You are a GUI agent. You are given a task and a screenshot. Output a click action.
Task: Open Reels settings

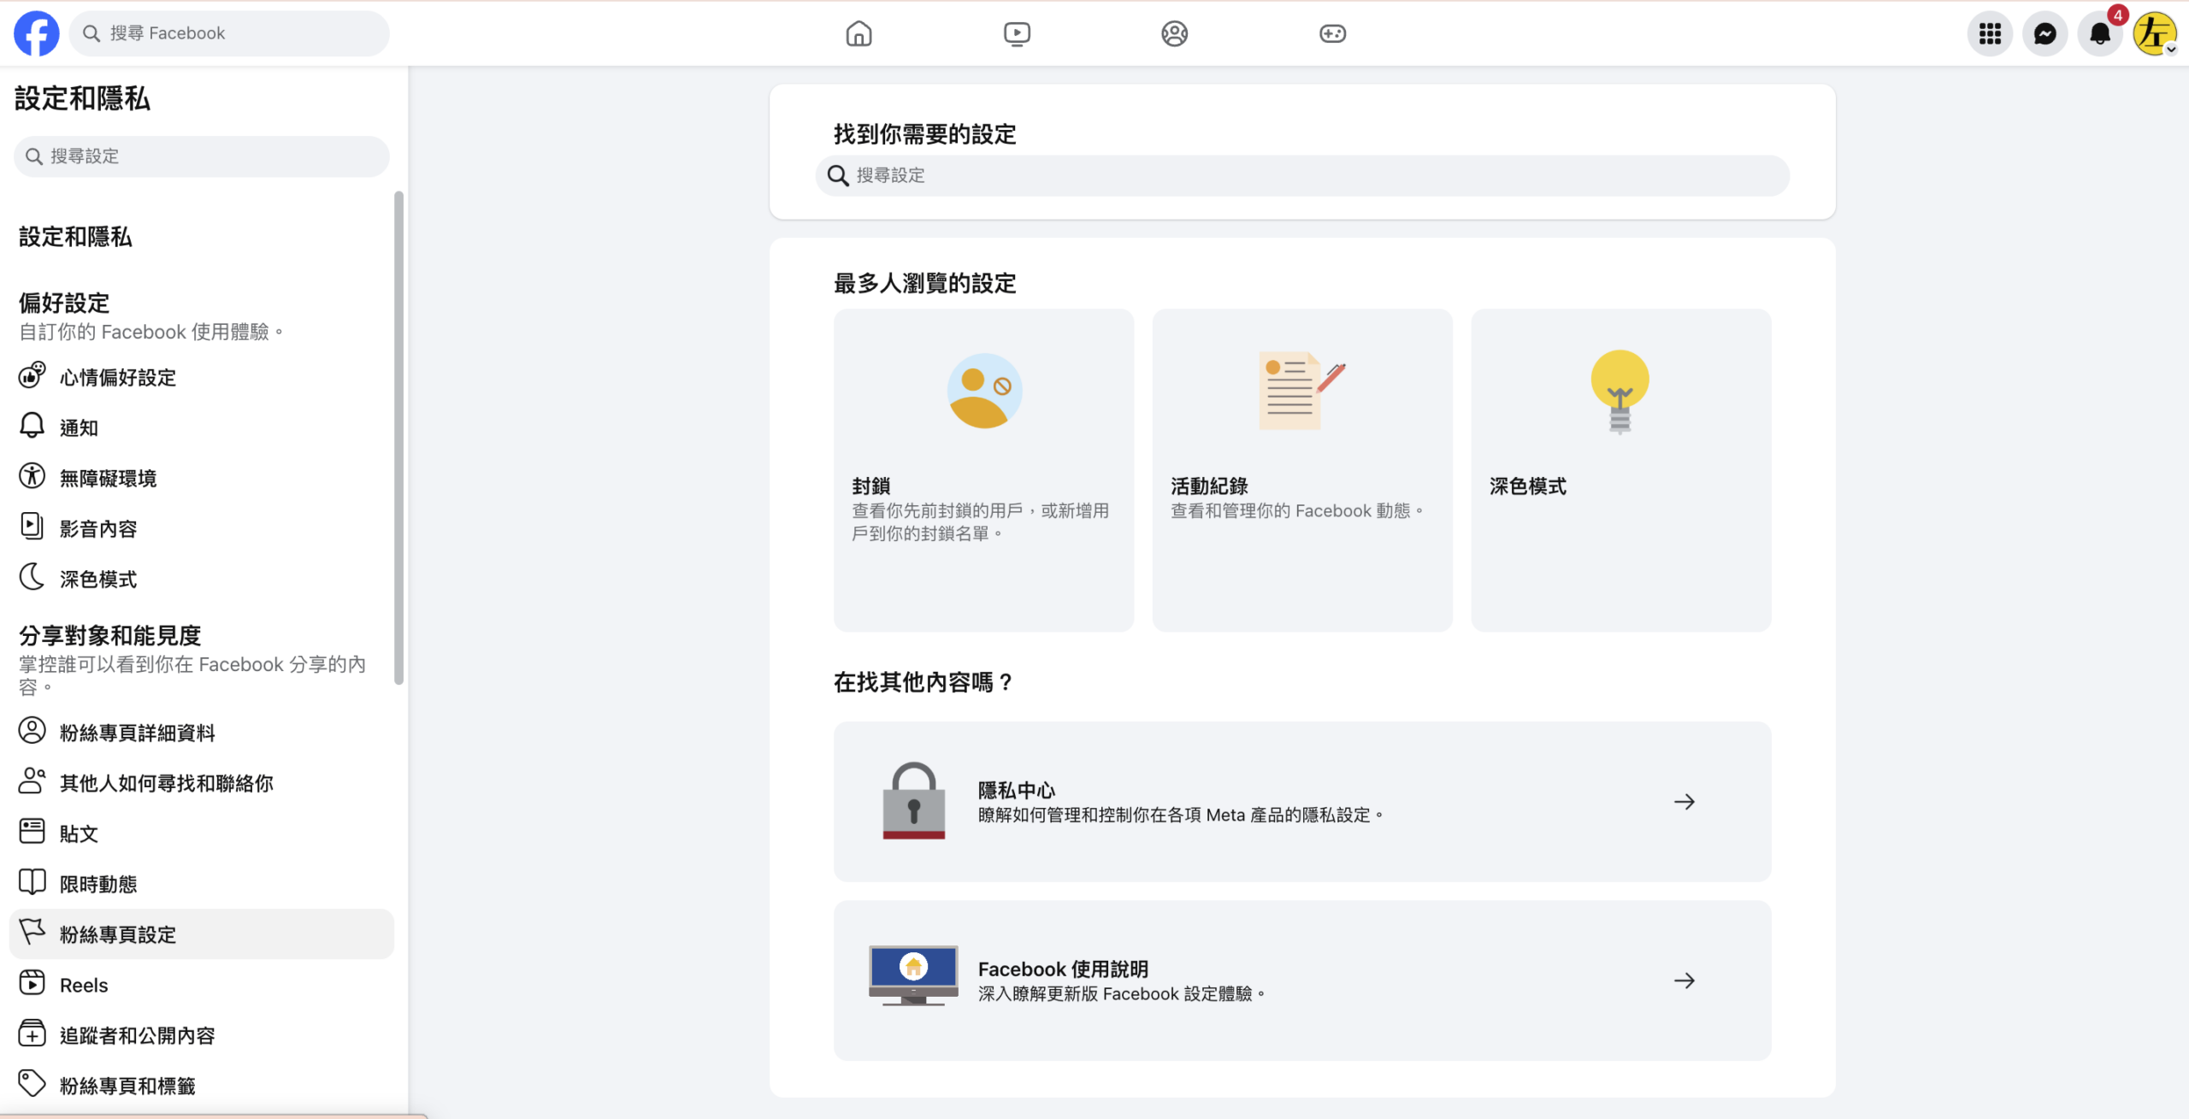pyautogui.click(x=202, y=985)
